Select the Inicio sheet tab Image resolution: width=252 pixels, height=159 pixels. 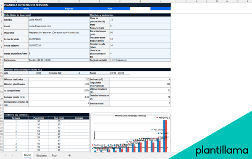pyautogui.click(x=27, y=155)
